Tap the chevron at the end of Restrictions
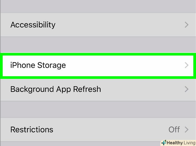 point(186,130)
